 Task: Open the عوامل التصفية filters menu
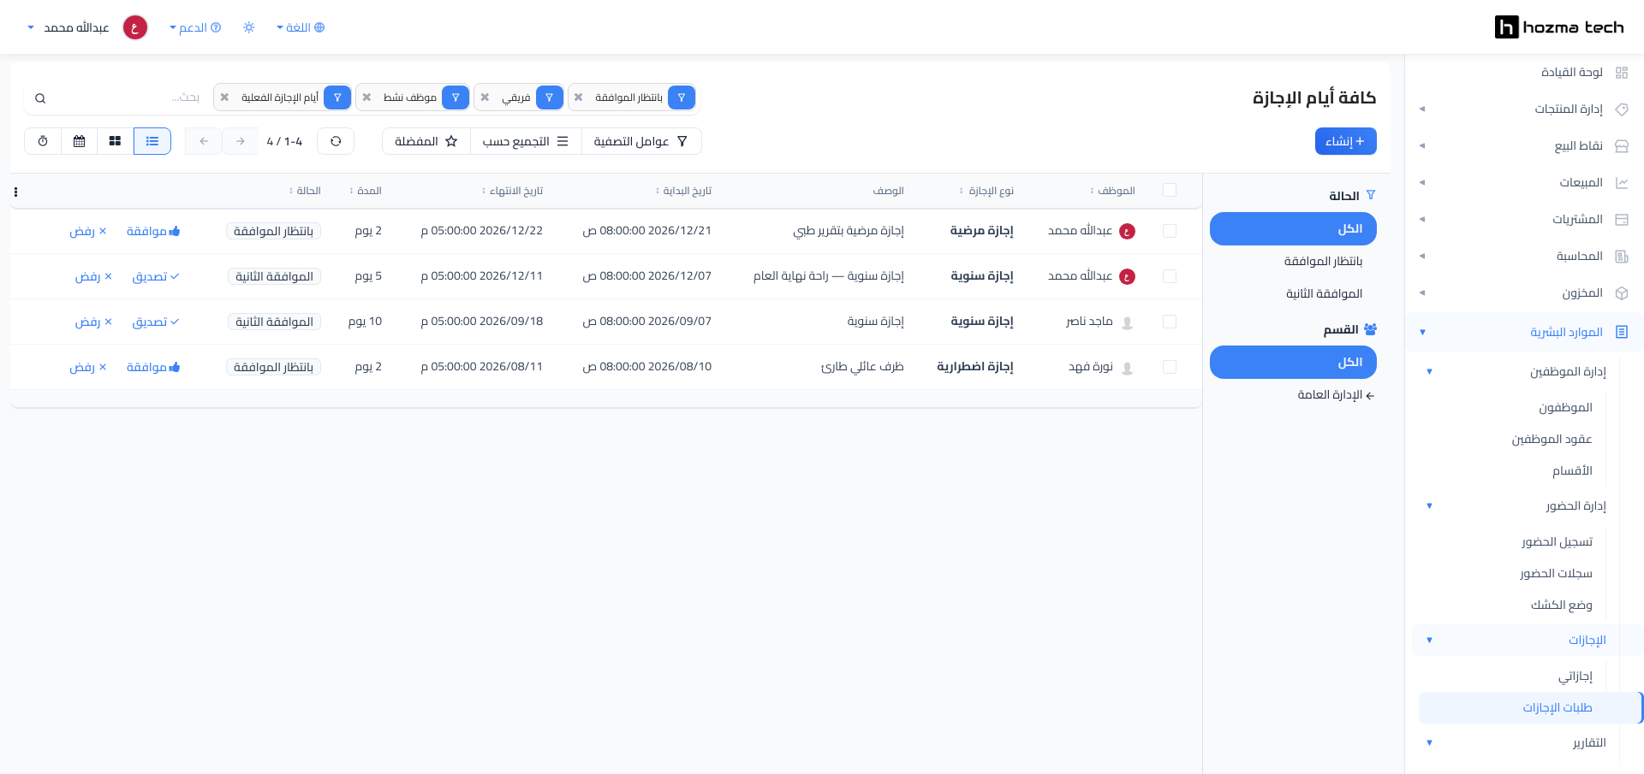point(641,141)
